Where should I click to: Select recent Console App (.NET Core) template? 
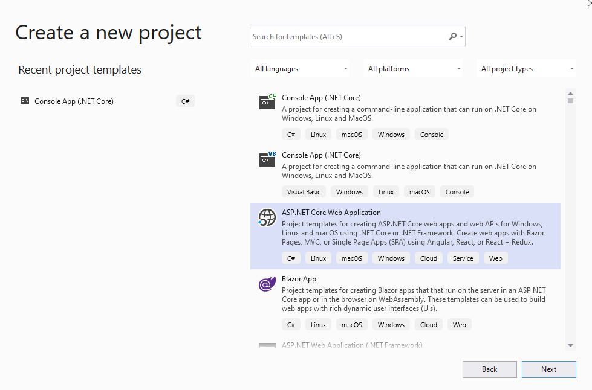point(74,101)
